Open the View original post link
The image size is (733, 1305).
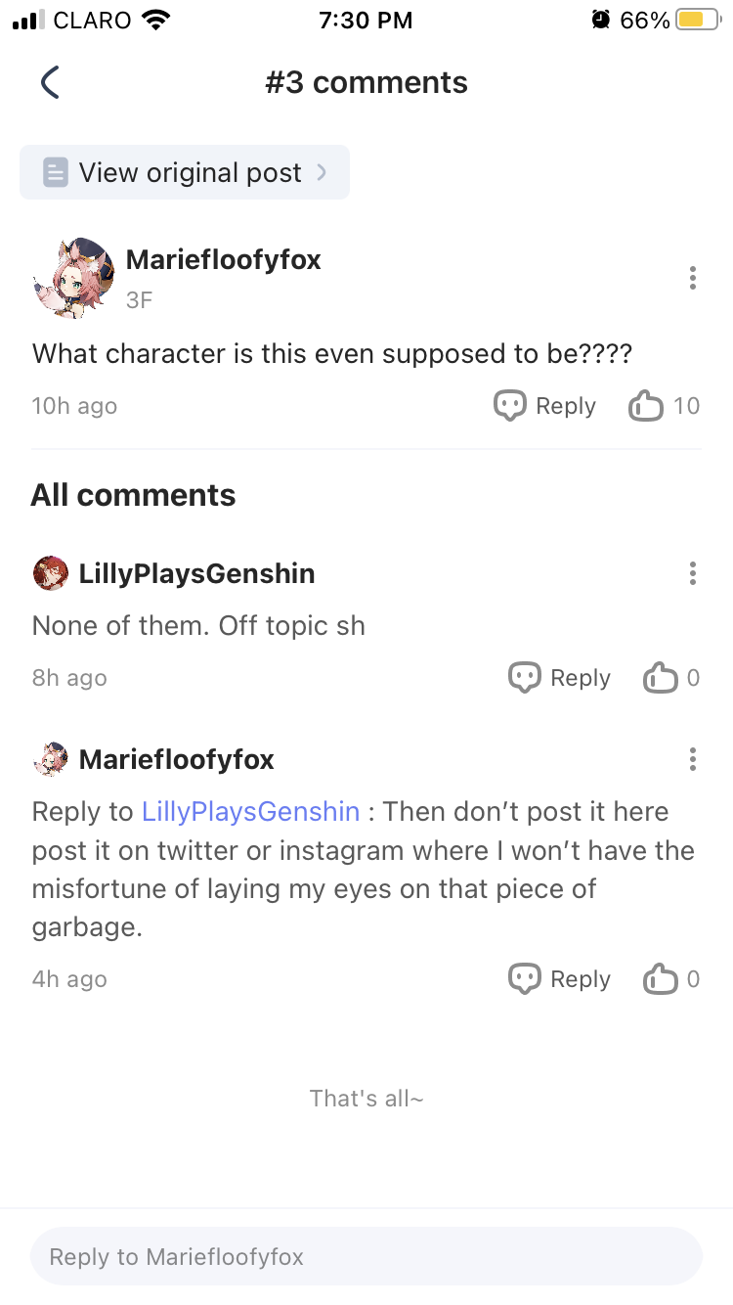(x=186, y=173)
